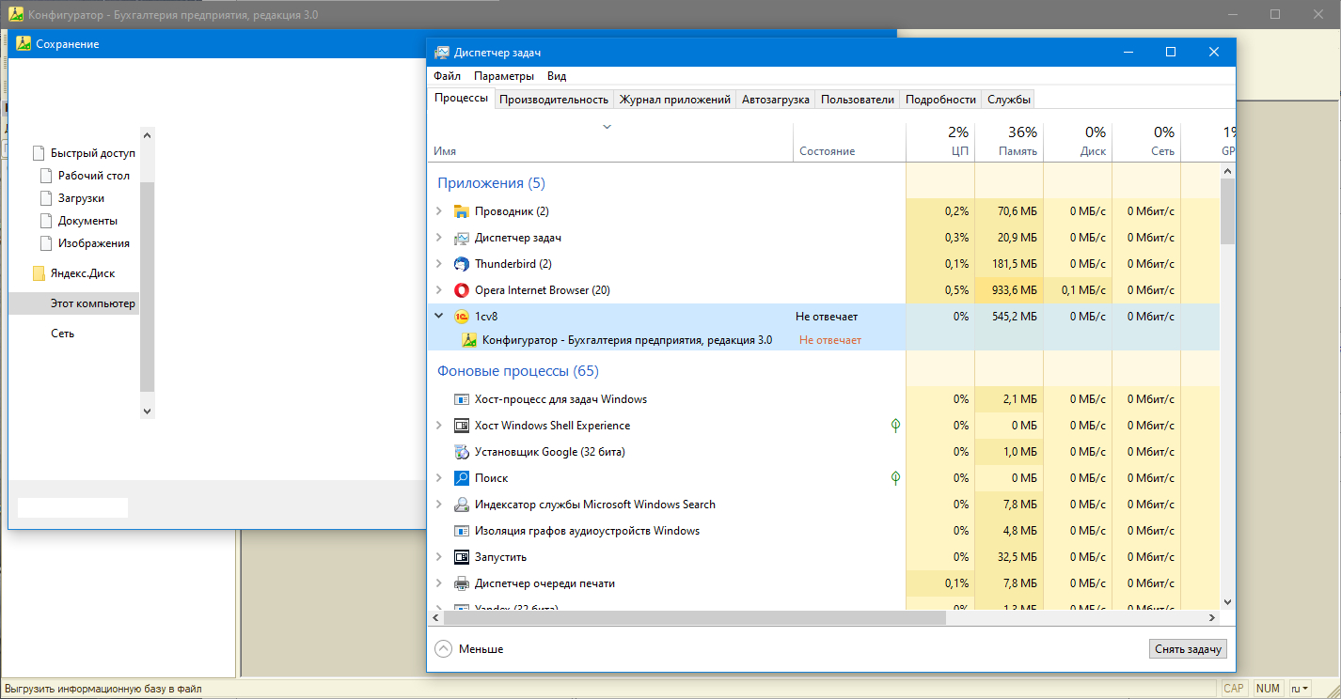Expand the Индексатор службы Microsoft Windows Search
The height and width of the screenshot is (699, 1341).
click(438, 505)
